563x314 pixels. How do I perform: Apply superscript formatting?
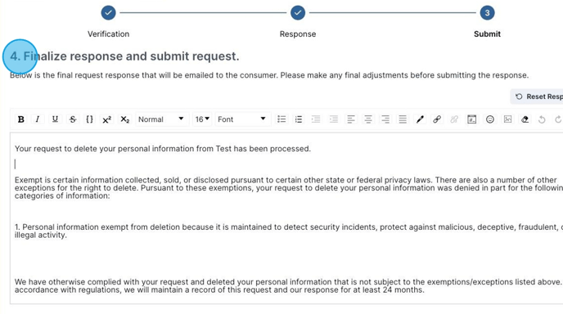(x=106, y=119)
